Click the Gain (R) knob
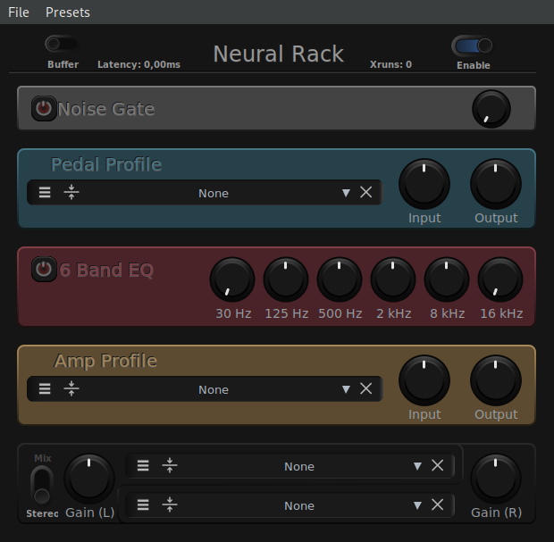Image resolution: width=554 pixels, height=542 pixels. [x=496, y=479]
